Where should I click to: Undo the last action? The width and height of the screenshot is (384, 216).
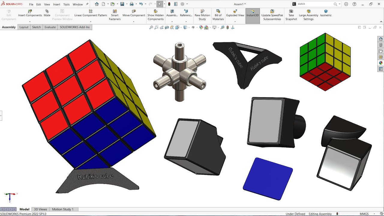click(141, 4)
